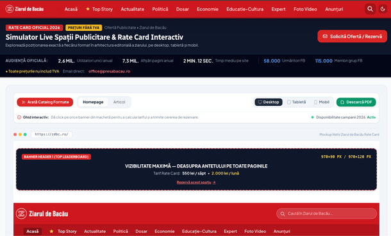Click the 7,3 MIL. Afișări pagini anual stat

pos(147,61)
